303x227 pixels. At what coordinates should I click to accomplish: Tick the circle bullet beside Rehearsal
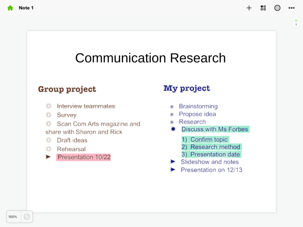[49, 149]
